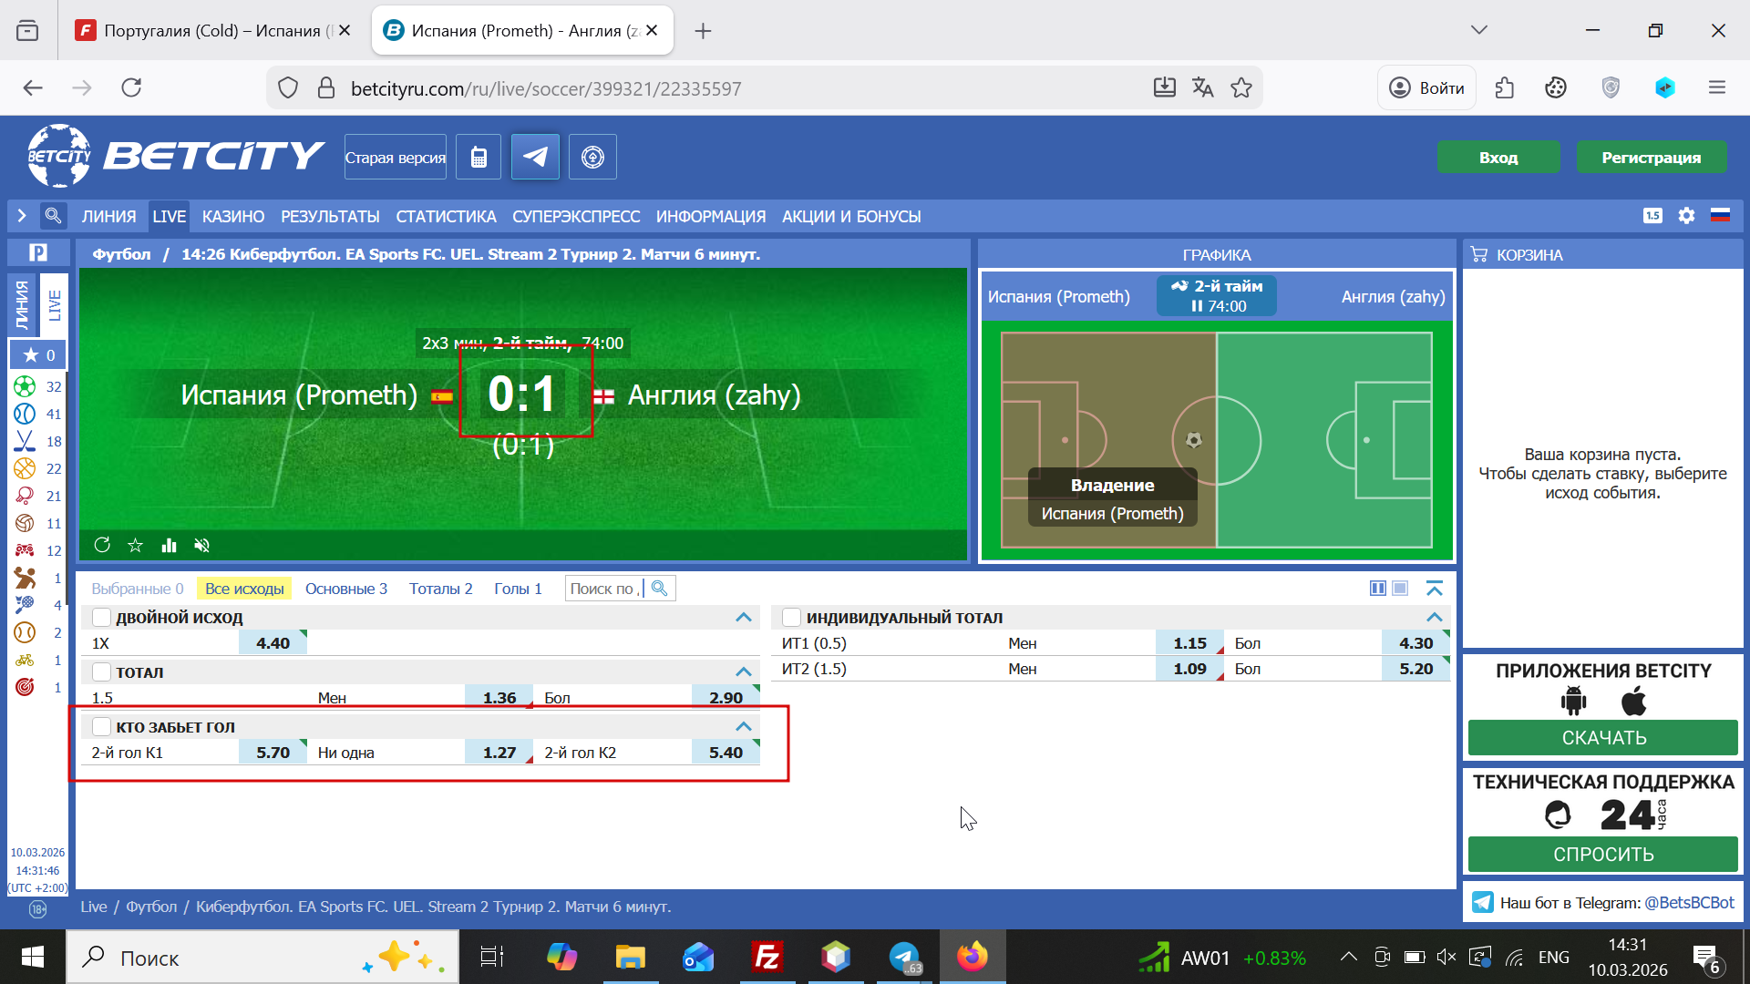Expand the left sidebar with the arrow
This screenshot has height=984, width=1750.
pos(22,216)
